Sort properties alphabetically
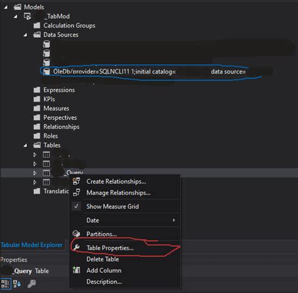Screen dimensions: 298x293 (x=17, y=284)
